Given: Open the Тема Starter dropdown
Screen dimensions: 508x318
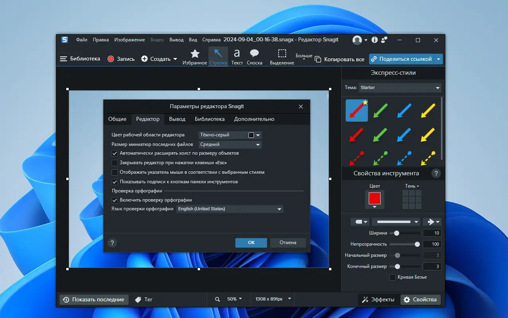Looking at the screenshot, I should (400, 87).
